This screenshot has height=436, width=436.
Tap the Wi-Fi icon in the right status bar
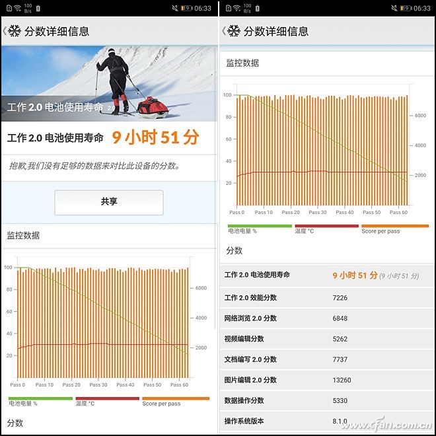coord(236,8)
